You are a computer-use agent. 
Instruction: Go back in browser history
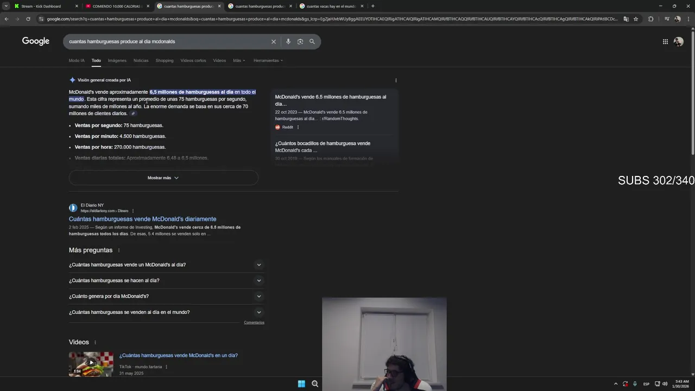click(7, 19)
